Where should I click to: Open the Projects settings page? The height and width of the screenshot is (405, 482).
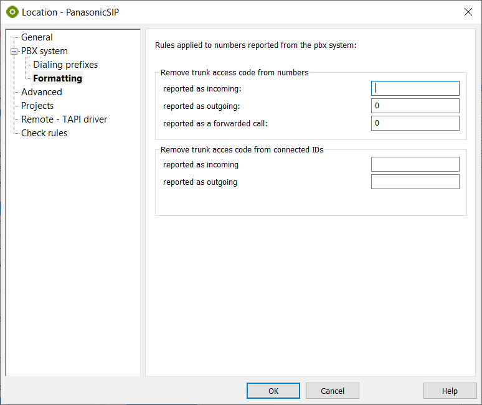tap(37, 106)
